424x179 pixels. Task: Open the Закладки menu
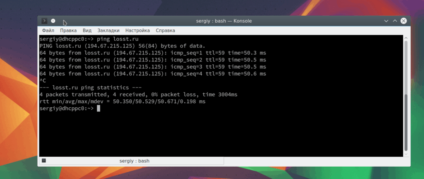pos(108,31)
